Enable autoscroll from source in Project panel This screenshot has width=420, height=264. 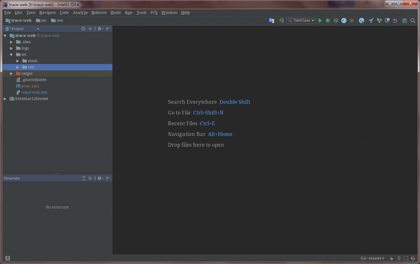pyautogui.click(x=83, y=29)
